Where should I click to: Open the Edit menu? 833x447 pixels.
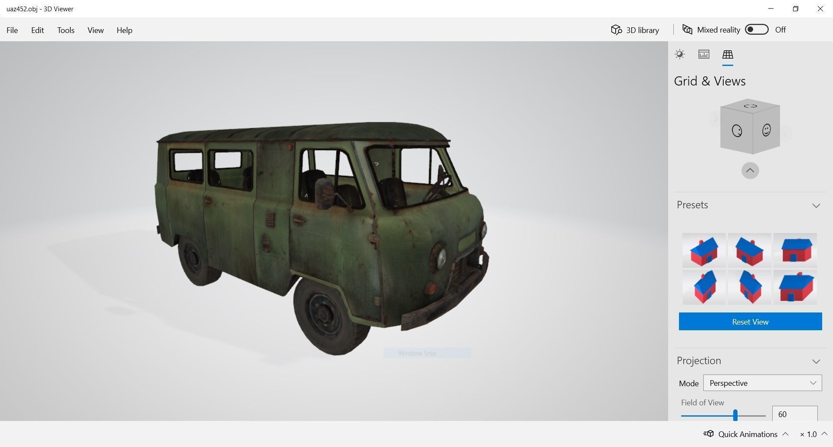[37, 30]
